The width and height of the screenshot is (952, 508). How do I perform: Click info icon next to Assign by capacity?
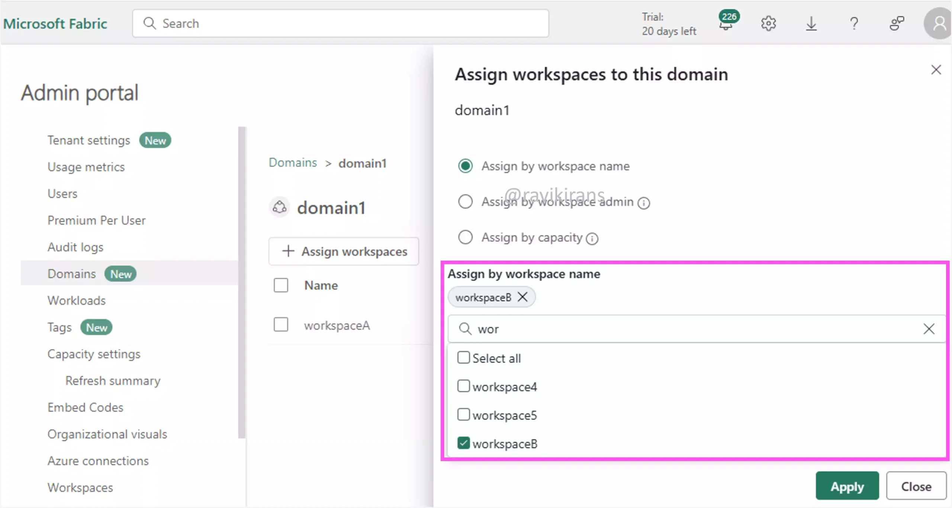point(592,238)
